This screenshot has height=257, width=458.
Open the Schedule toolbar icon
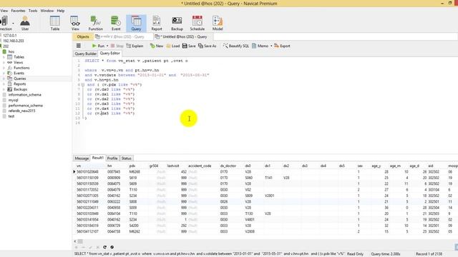pos(198,24)
